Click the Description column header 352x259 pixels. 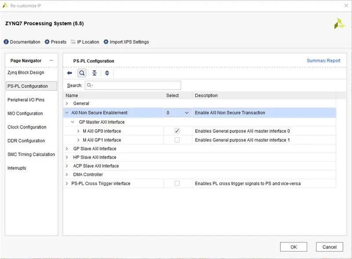[206, 95]
